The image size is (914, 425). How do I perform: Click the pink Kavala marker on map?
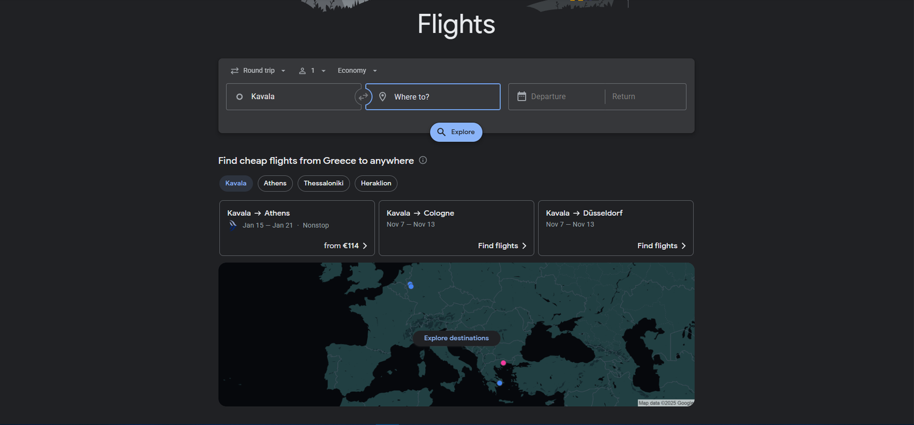pyautogui.click(x=503, y=363)
